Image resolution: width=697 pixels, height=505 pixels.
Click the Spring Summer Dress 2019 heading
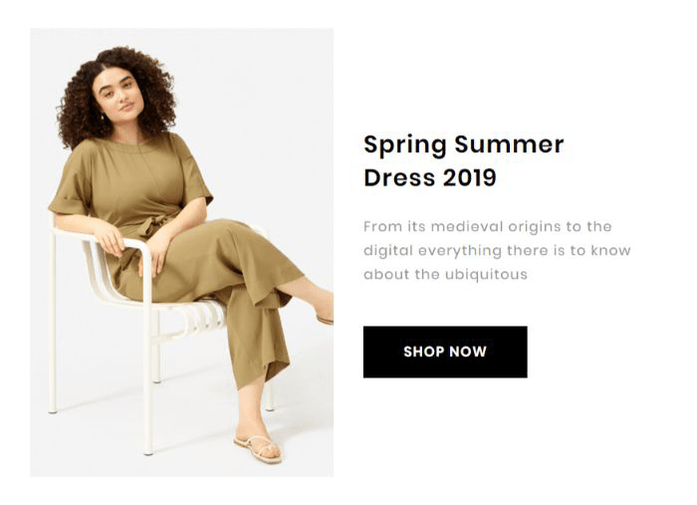pyautogui.click(x=464, y=160)
